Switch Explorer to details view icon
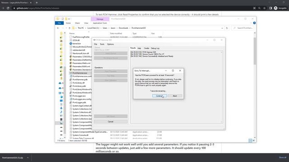This screenshot has height=162, width=289. click(250, 140)
